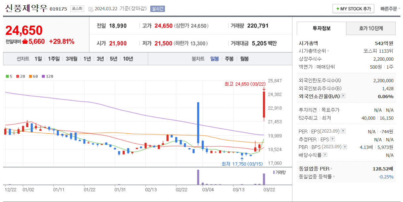Click the 시가 value 21,900
Image resolution: width=403 pixels, height=202 pixels.
coord(118,43)
